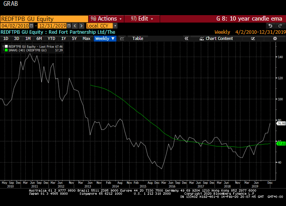Open the start date calendar picker
Image resolution: width=286 pixels, height=206 pixels.
[x=31, y=26]
